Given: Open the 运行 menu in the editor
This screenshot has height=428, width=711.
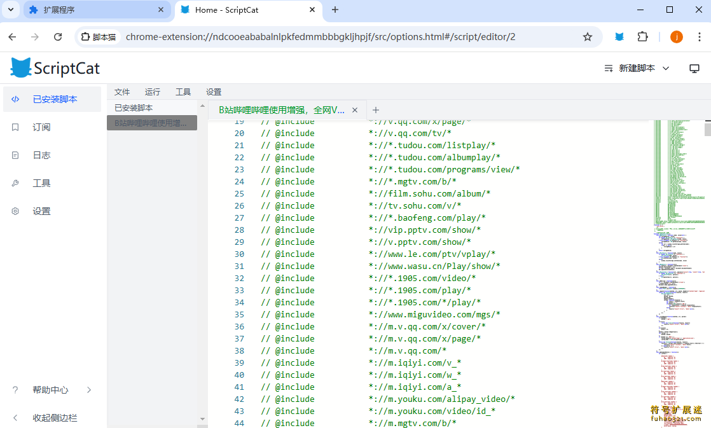Looking at the screenshot, I should pyautogui.click(x=153, y=92).
